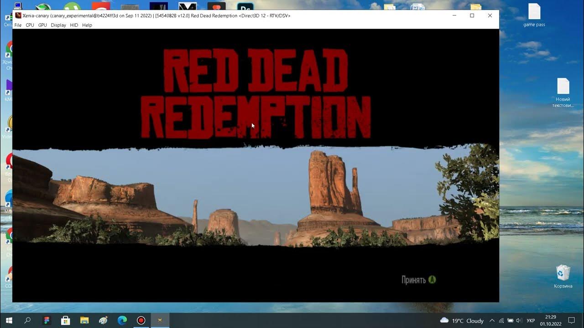Open the Help menu
The image size is (584, 328).
point(87,25)
